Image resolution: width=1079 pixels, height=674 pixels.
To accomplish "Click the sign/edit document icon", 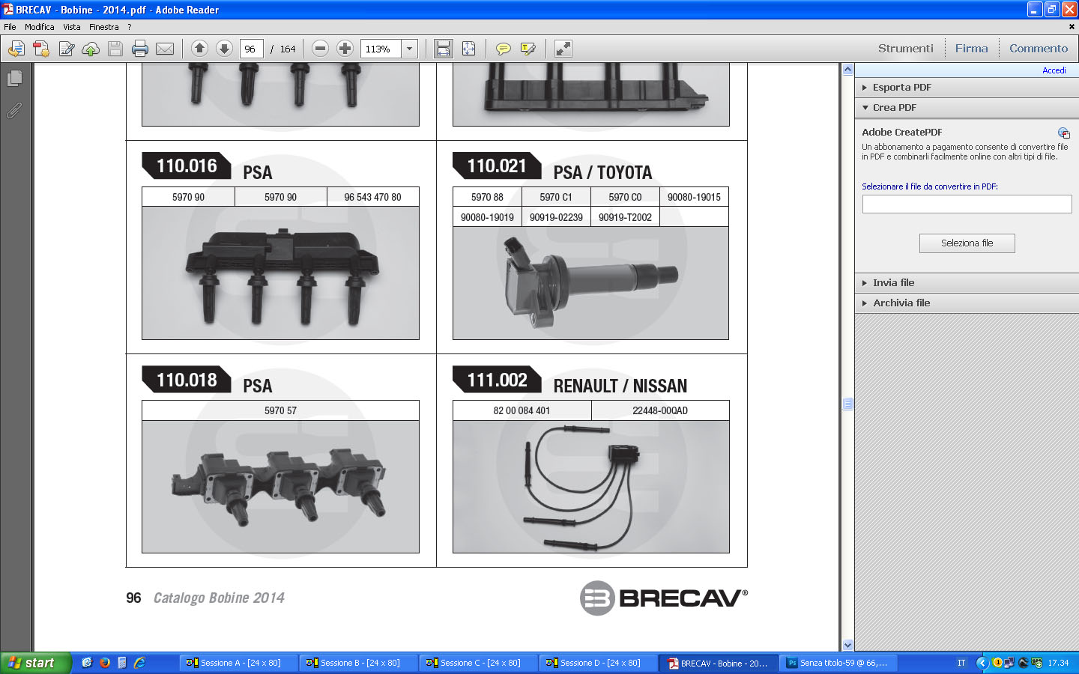I will click(x=66, y=49).
